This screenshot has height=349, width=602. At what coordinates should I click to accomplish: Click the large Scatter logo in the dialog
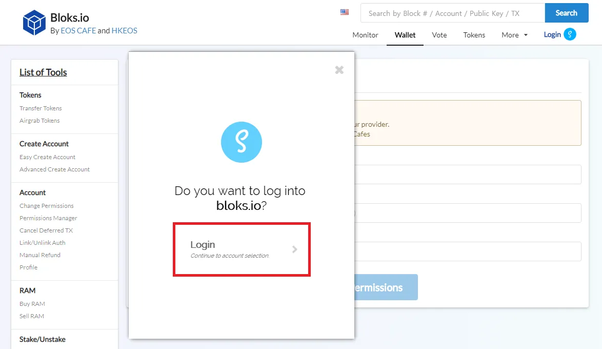tap(242, 142)
